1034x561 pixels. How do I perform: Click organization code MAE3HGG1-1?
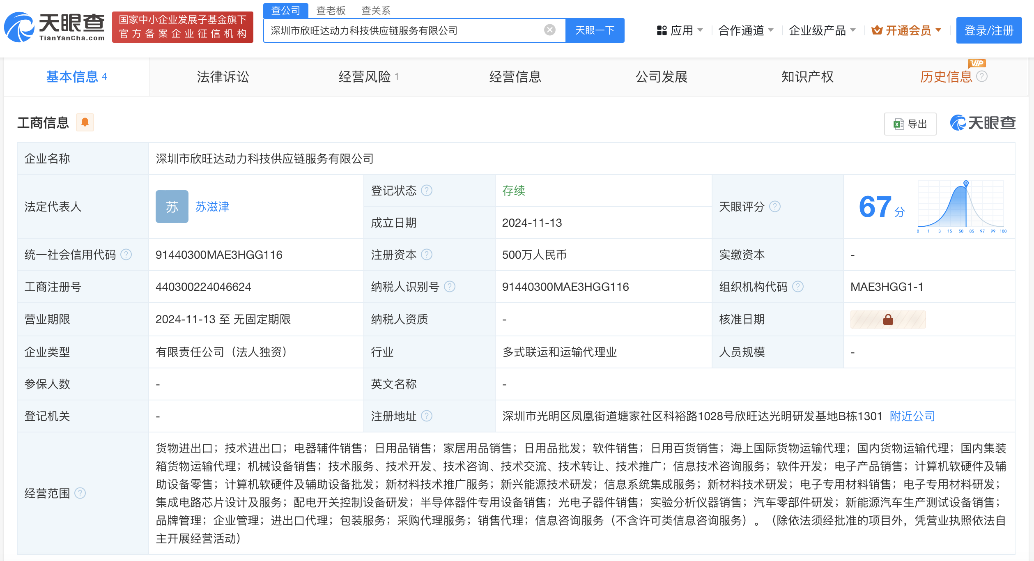click(x=887, y=287)
